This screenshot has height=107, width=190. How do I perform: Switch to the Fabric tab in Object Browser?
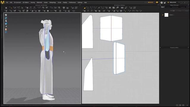pos(163,7)
